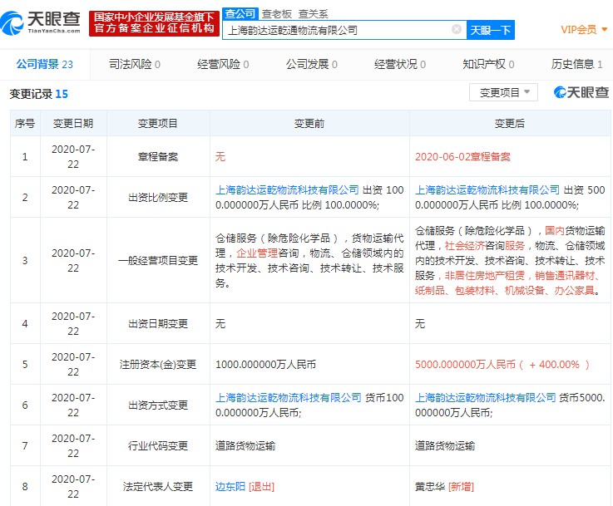Click the 变更前 column header
Screen dimensions: 613x506
[x=309, y=123]
